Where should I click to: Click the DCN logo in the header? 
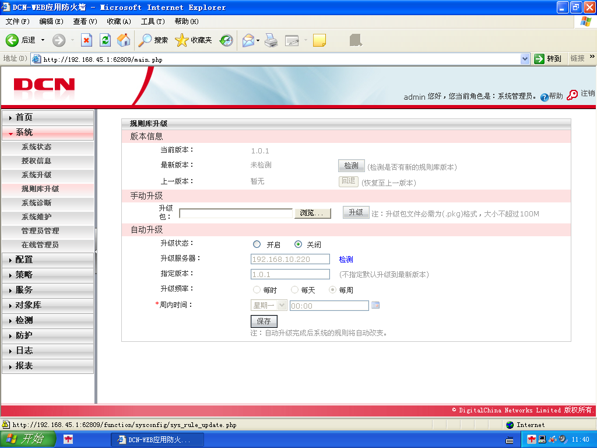point(44,85)
